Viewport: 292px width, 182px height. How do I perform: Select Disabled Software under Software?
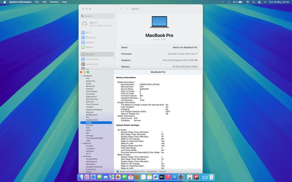point(94,167)
